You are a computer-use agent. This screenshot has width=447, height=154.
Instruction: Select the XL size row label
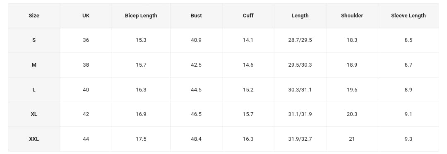pos(34,114)
